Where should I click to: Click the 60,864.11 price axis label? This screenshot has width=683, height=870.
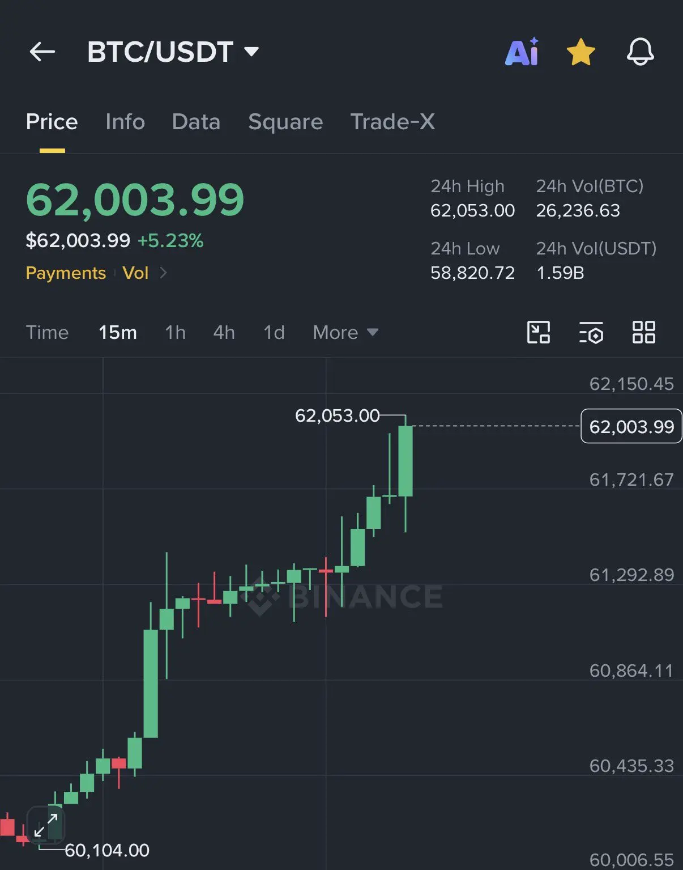pyautogui.click(x=631, y=671)
